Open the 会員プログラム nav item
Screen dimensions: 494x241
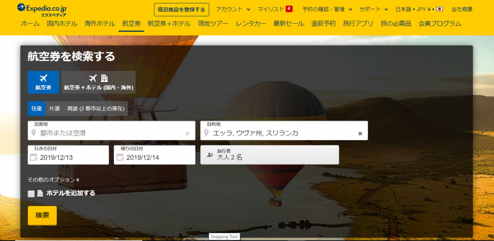[440, 24]
